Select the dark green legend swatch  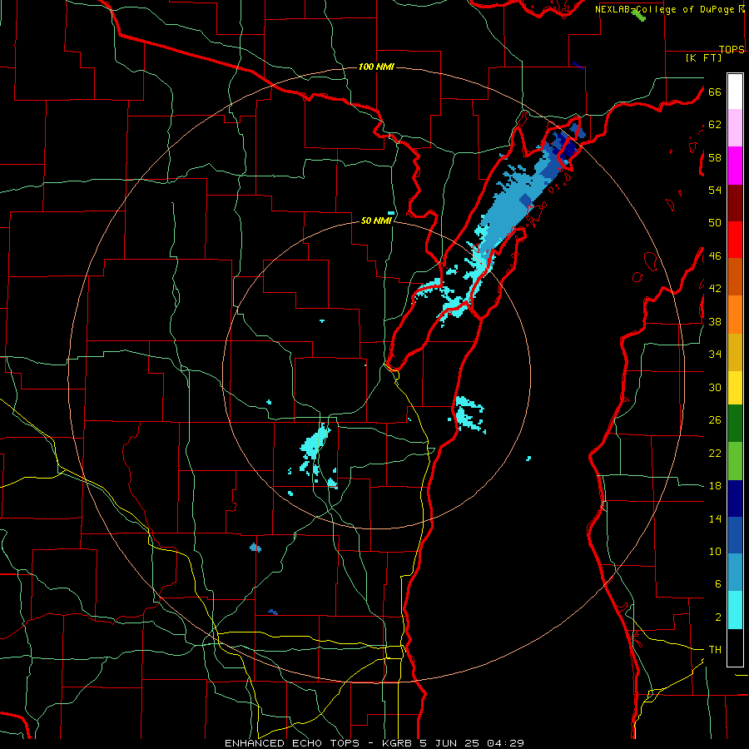tap(735, 424)
